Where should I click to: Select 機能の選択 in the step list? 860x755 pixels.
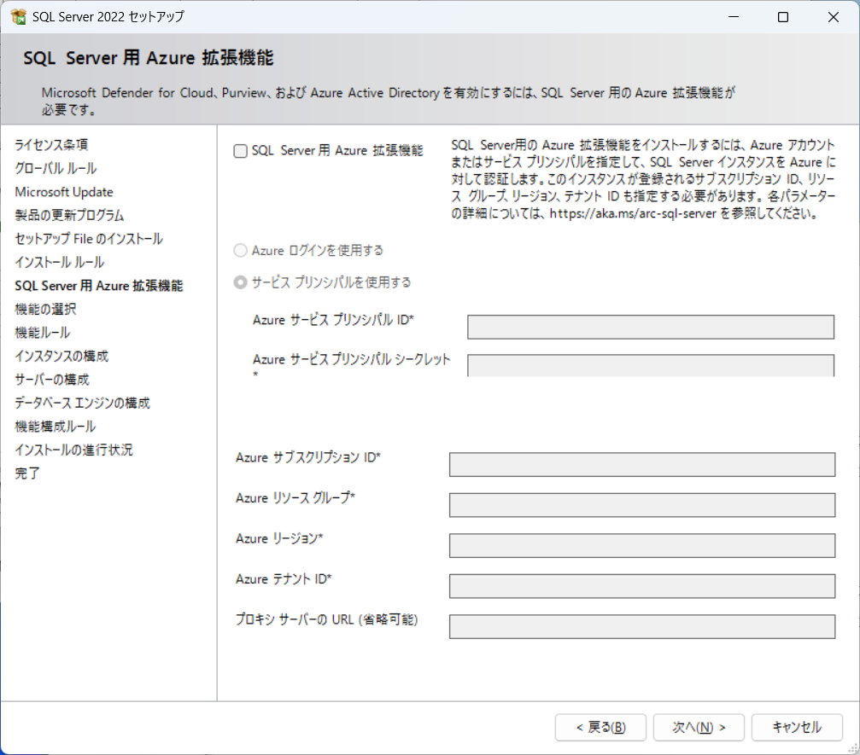(x=45, y=309)
